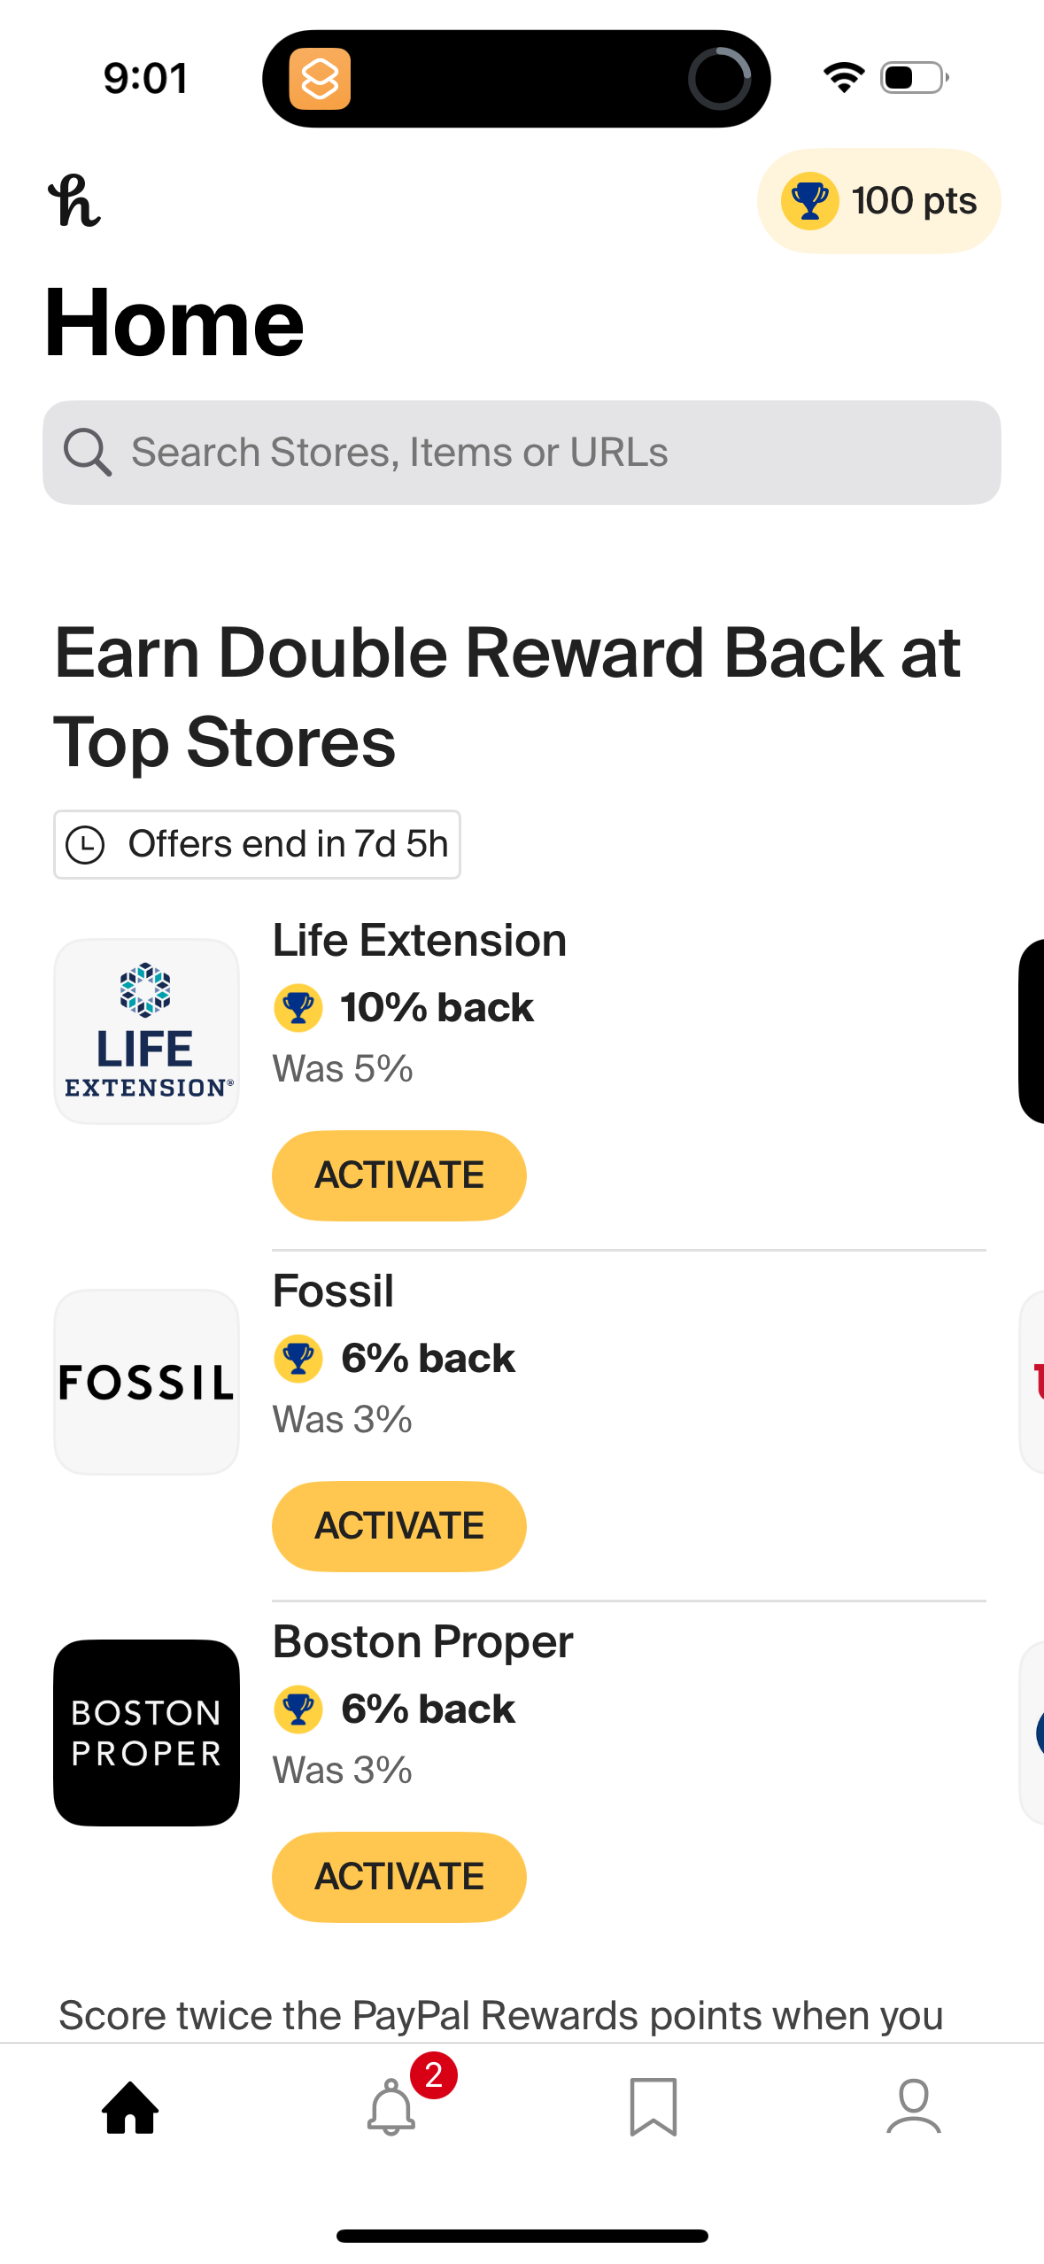Tap the Shortcuts app icon in Dynamic Island
This screenshot has width=1044, height=2264.
320,79
